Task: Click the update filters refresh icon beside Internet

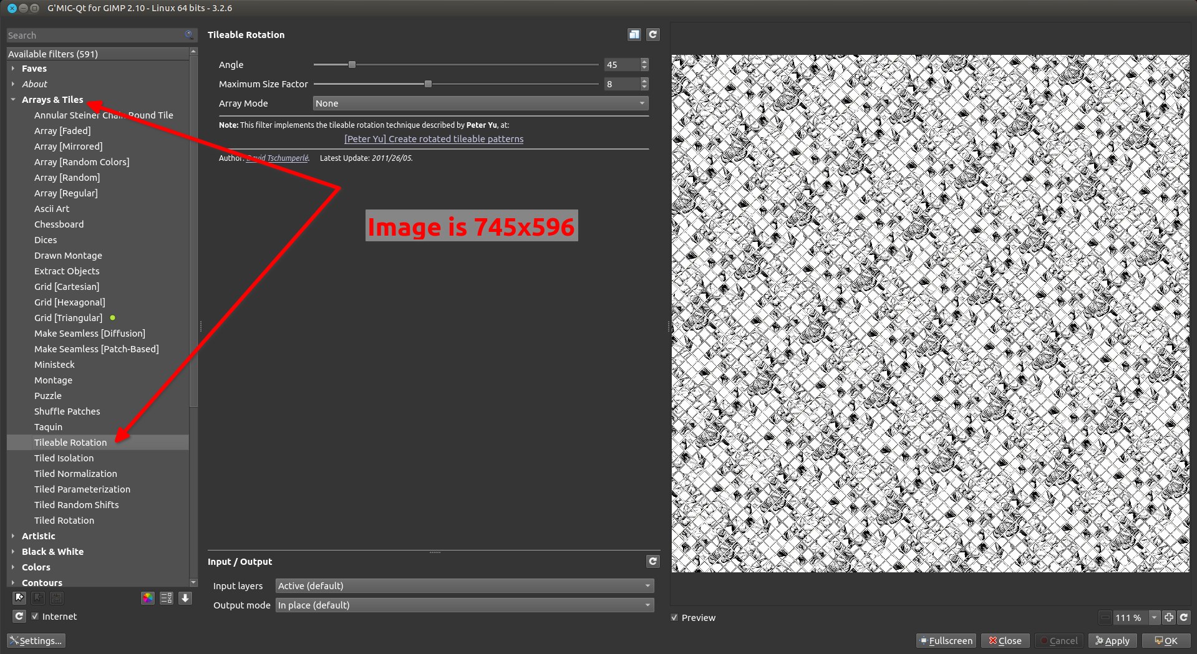Action: (19, 616)
